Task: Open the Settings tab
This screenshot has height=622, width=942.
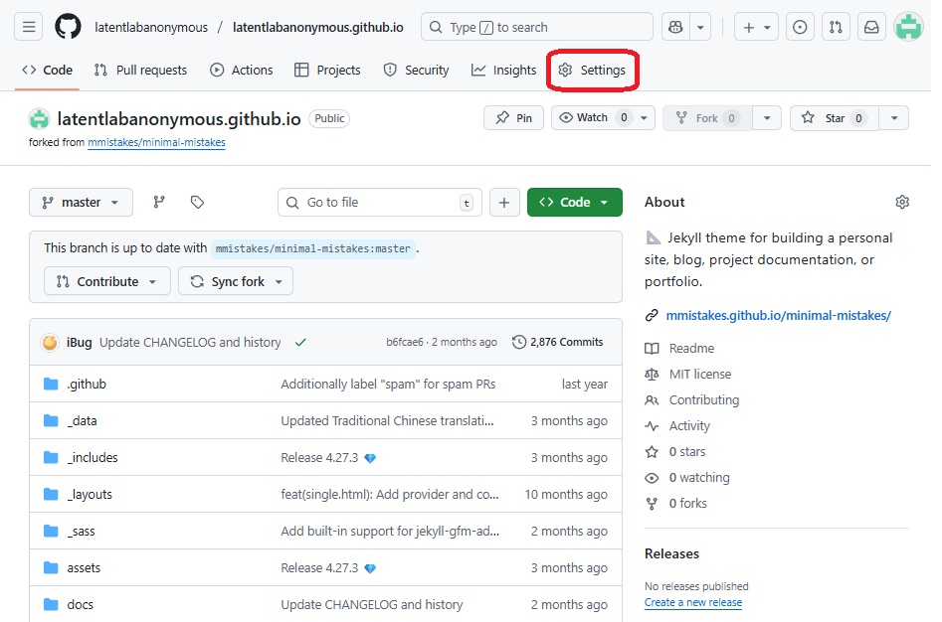Action: (x=593, y=70)
